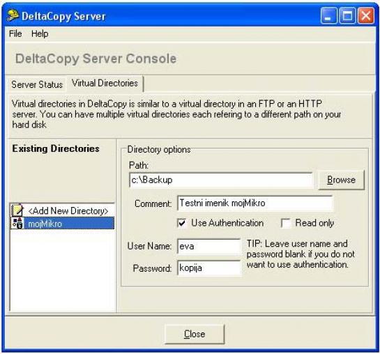Click the Path field containing c:\Backup

[x=222, y=180]
